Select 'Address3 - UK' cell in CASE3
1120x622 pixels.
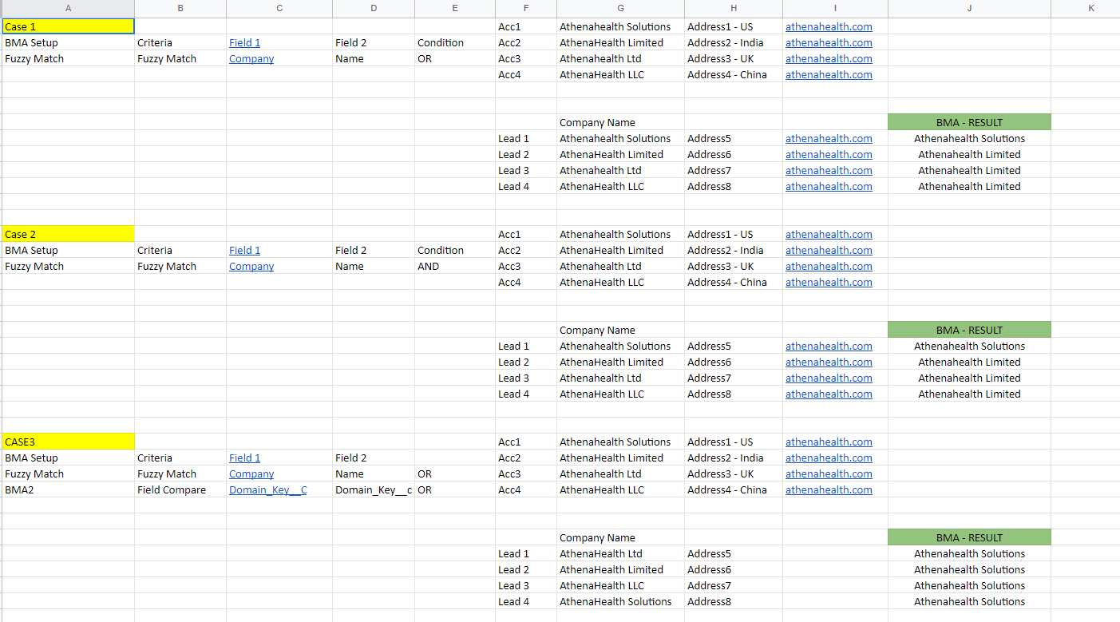pyautogui.click(x=734, y=473)
